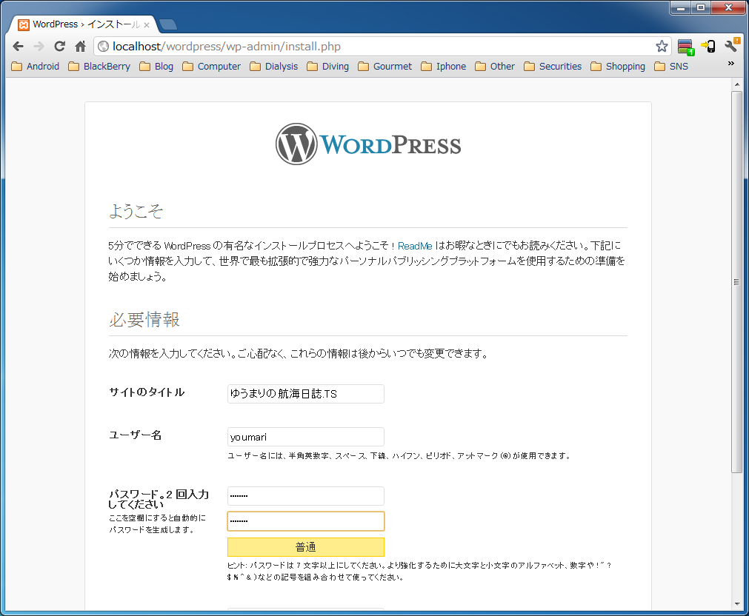The image size is (749, 616).
Task: Open the extension icon with green badge
Action: [685, 47]
